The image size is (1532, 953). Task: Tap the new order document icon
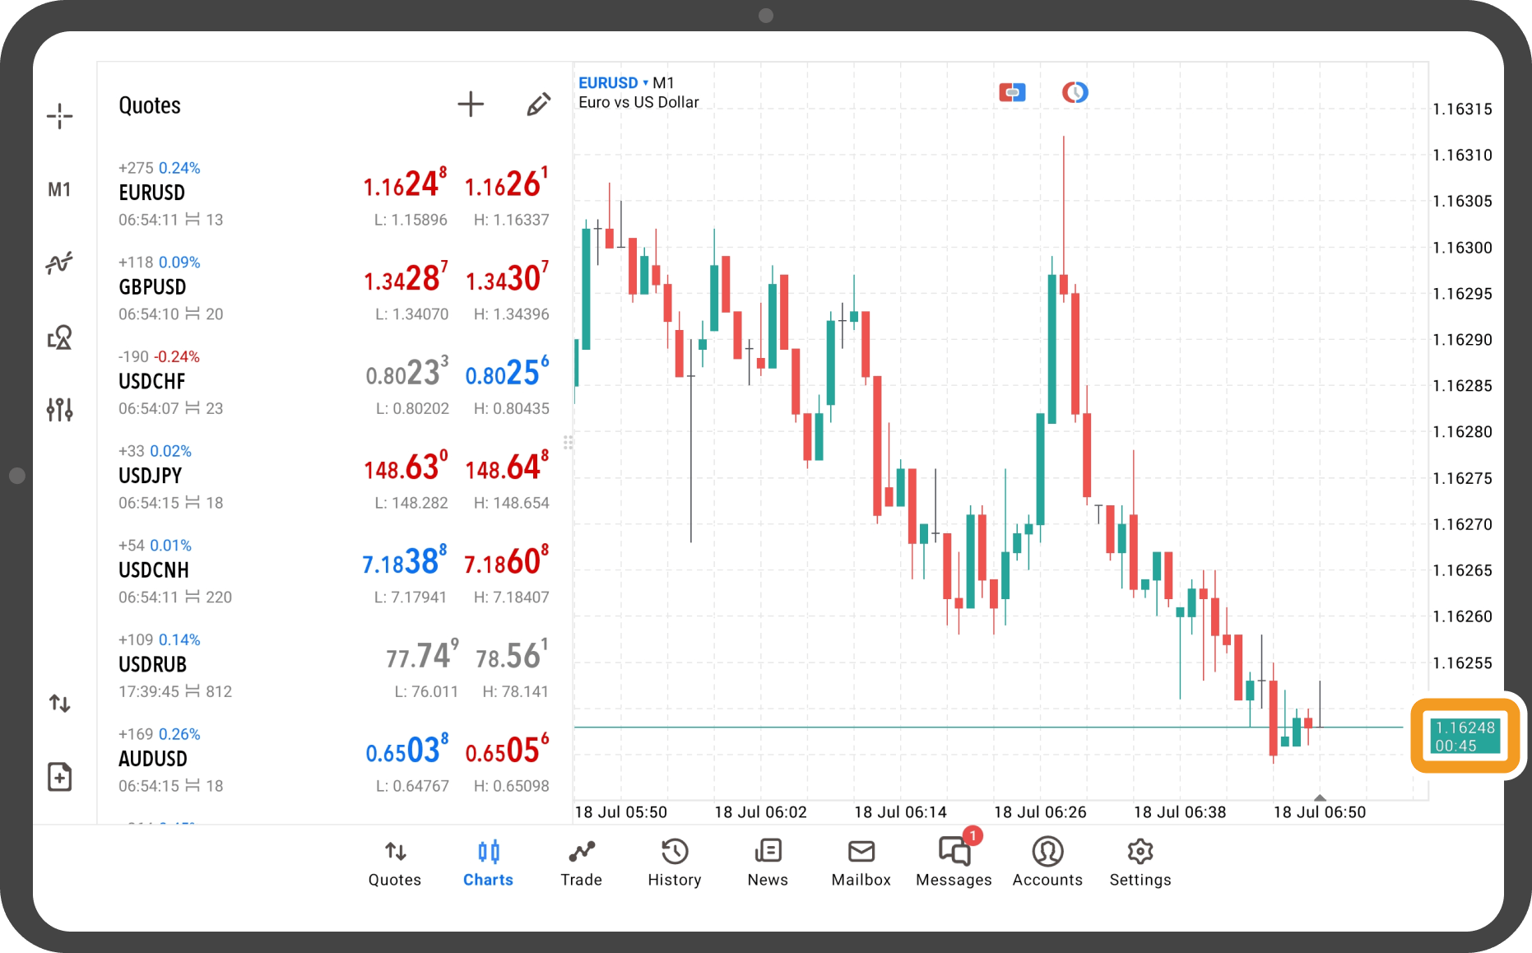coord(59,777)
